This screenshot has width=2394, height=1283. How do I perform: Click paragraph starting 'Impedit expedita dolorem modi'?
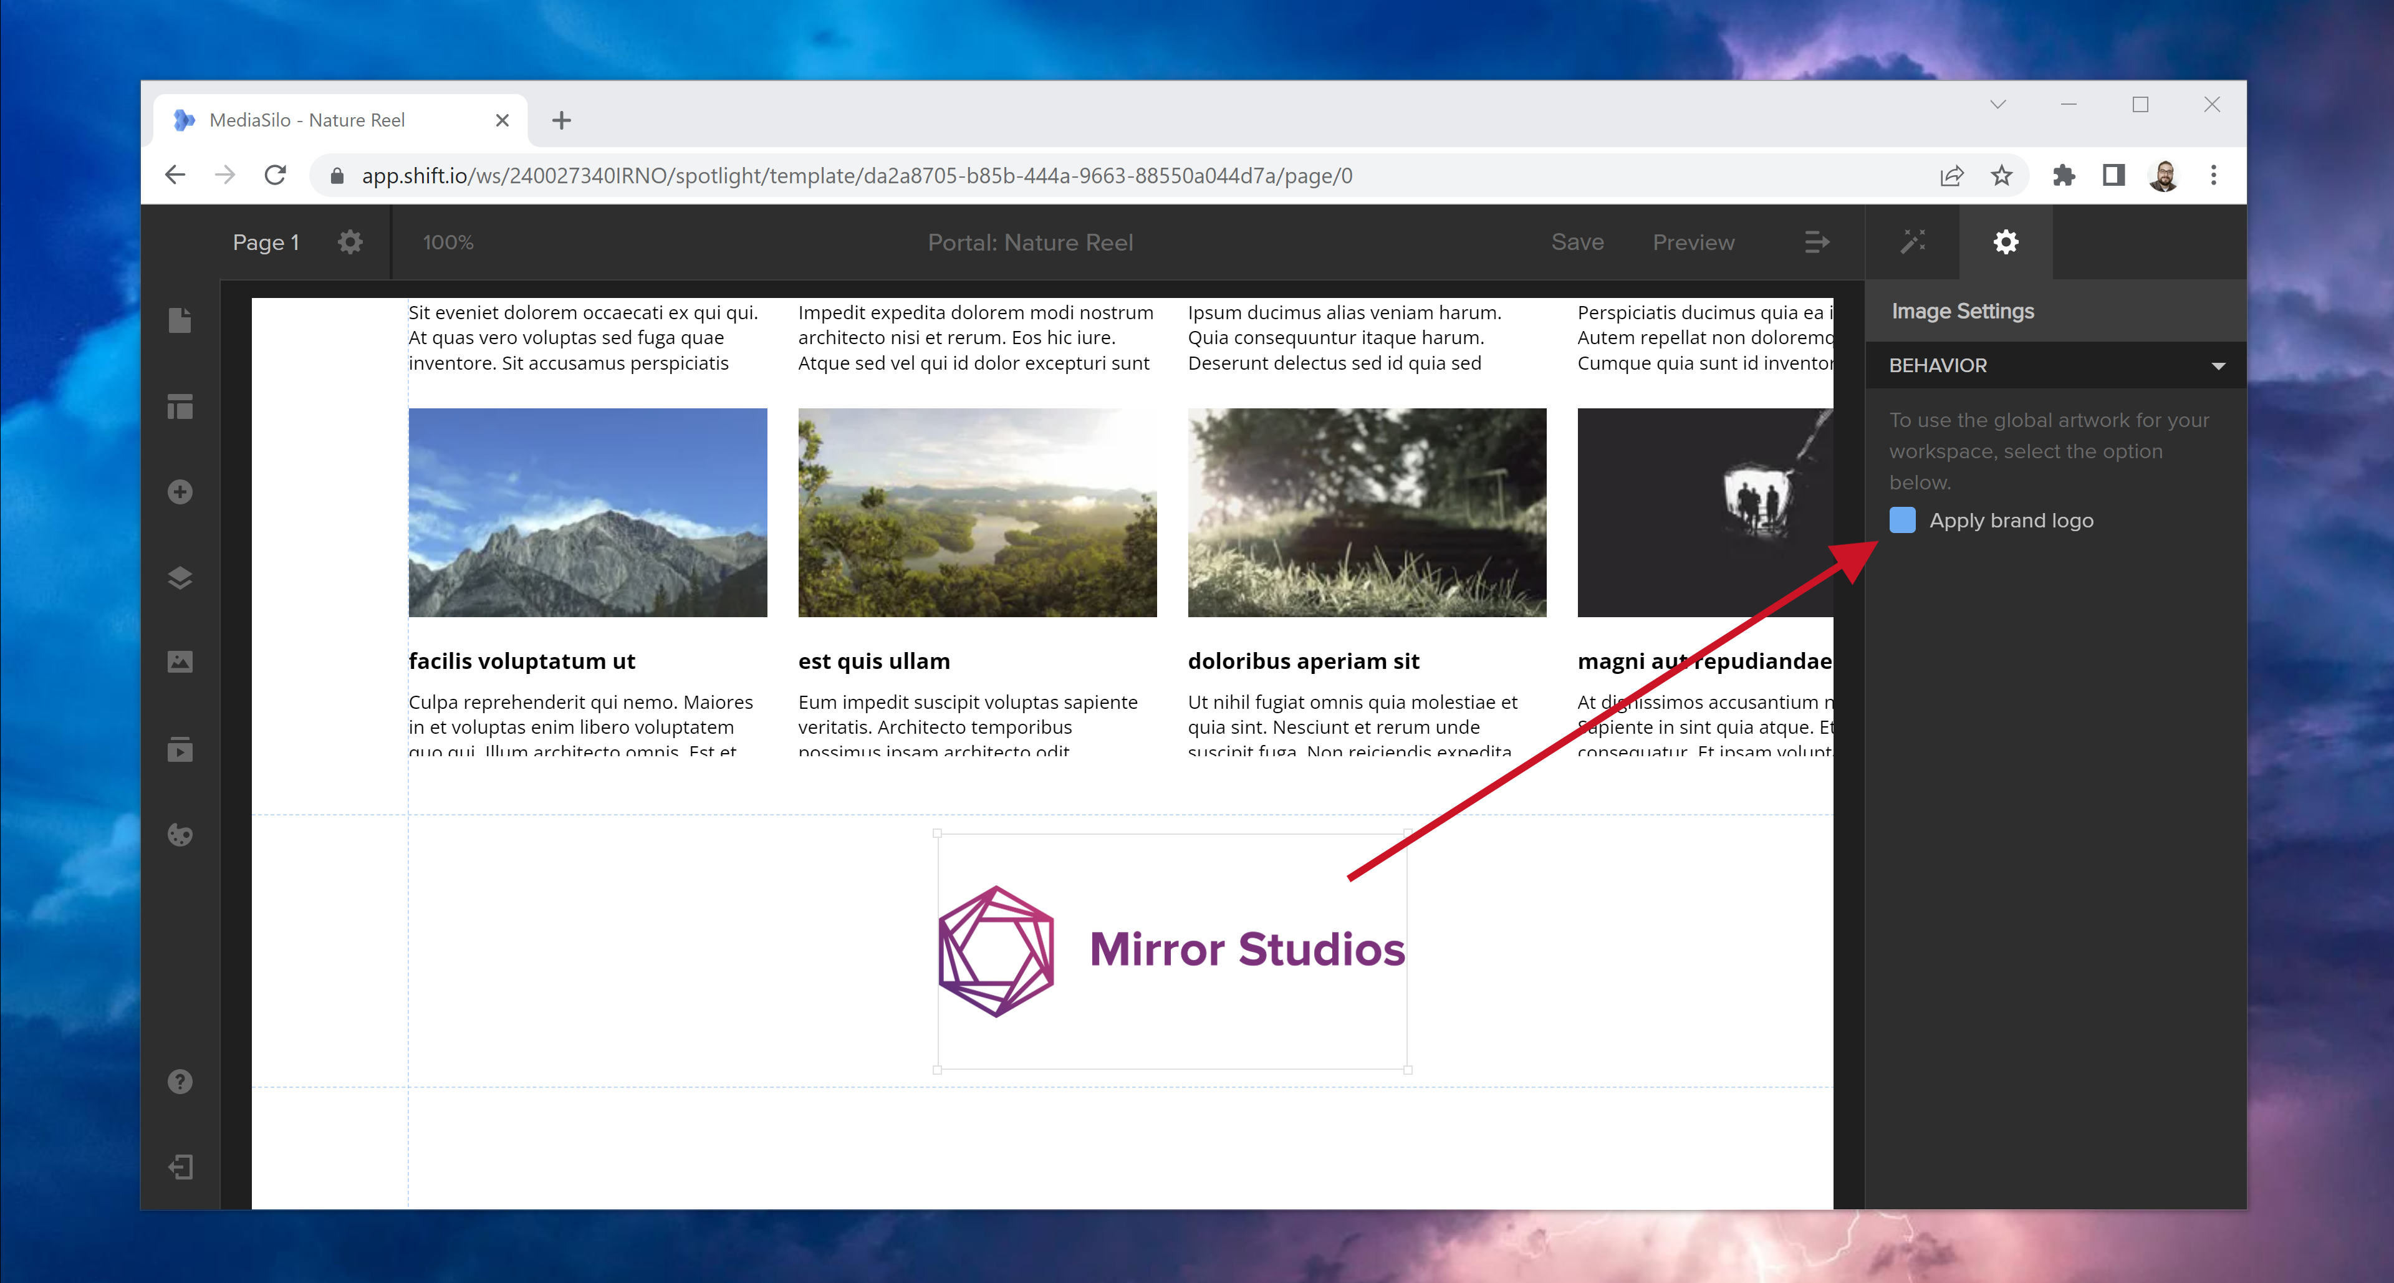pos(976,337)
